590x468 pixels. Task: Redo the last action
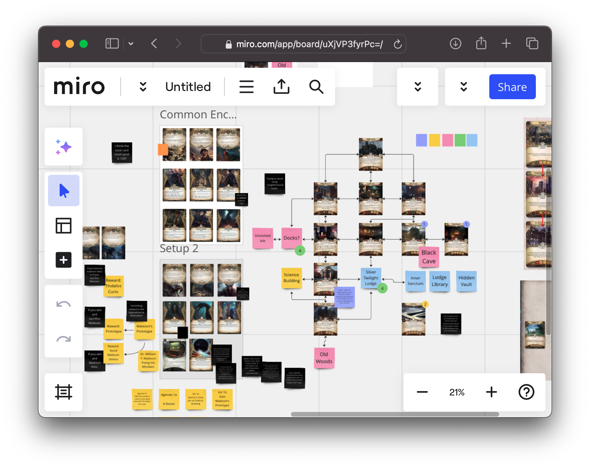pos(64,339)
